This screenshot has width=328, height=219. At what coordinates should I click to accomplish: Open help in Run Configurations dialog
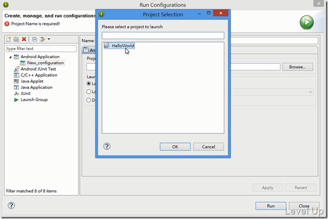point(11,205)
